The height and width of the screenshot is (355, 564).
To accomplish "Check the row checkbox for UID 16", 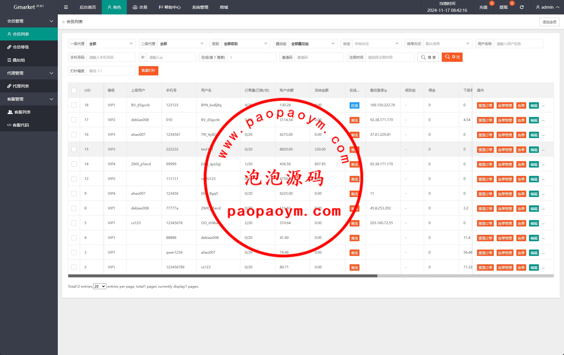I will [74, 135].
